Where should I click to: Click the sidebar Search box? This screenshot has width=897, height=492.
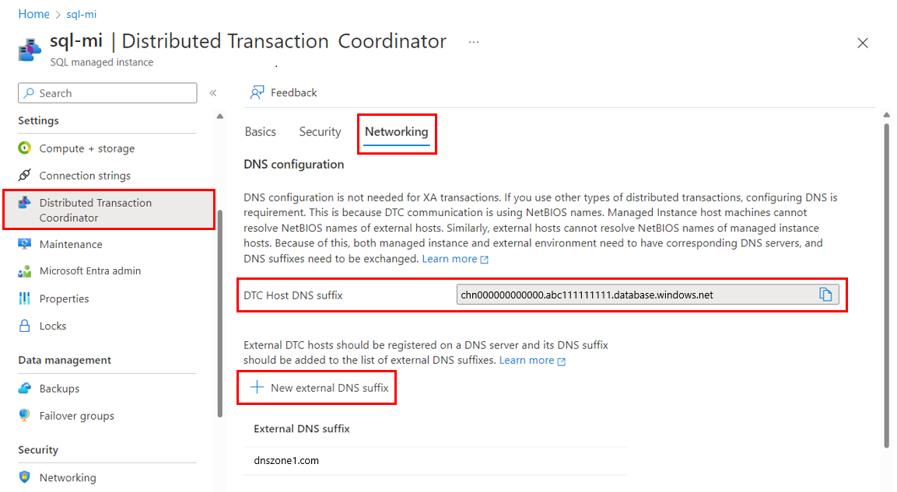[107, 92]
